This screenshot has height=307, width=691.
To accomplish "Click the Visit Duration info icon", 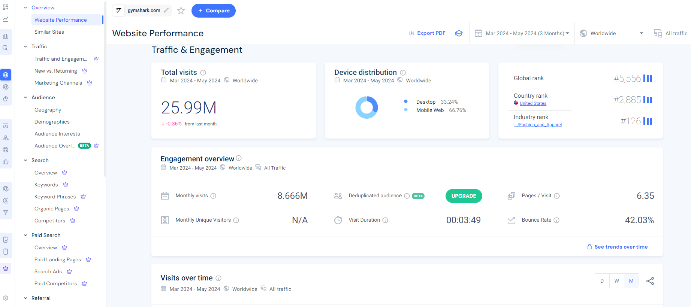I will tap(385, 220).
